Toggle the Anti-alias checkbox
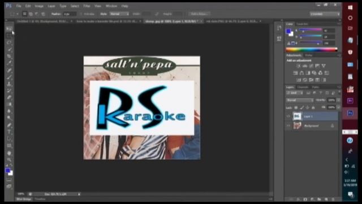The height and width of the screenshot is (204, 362). point(81,14)
